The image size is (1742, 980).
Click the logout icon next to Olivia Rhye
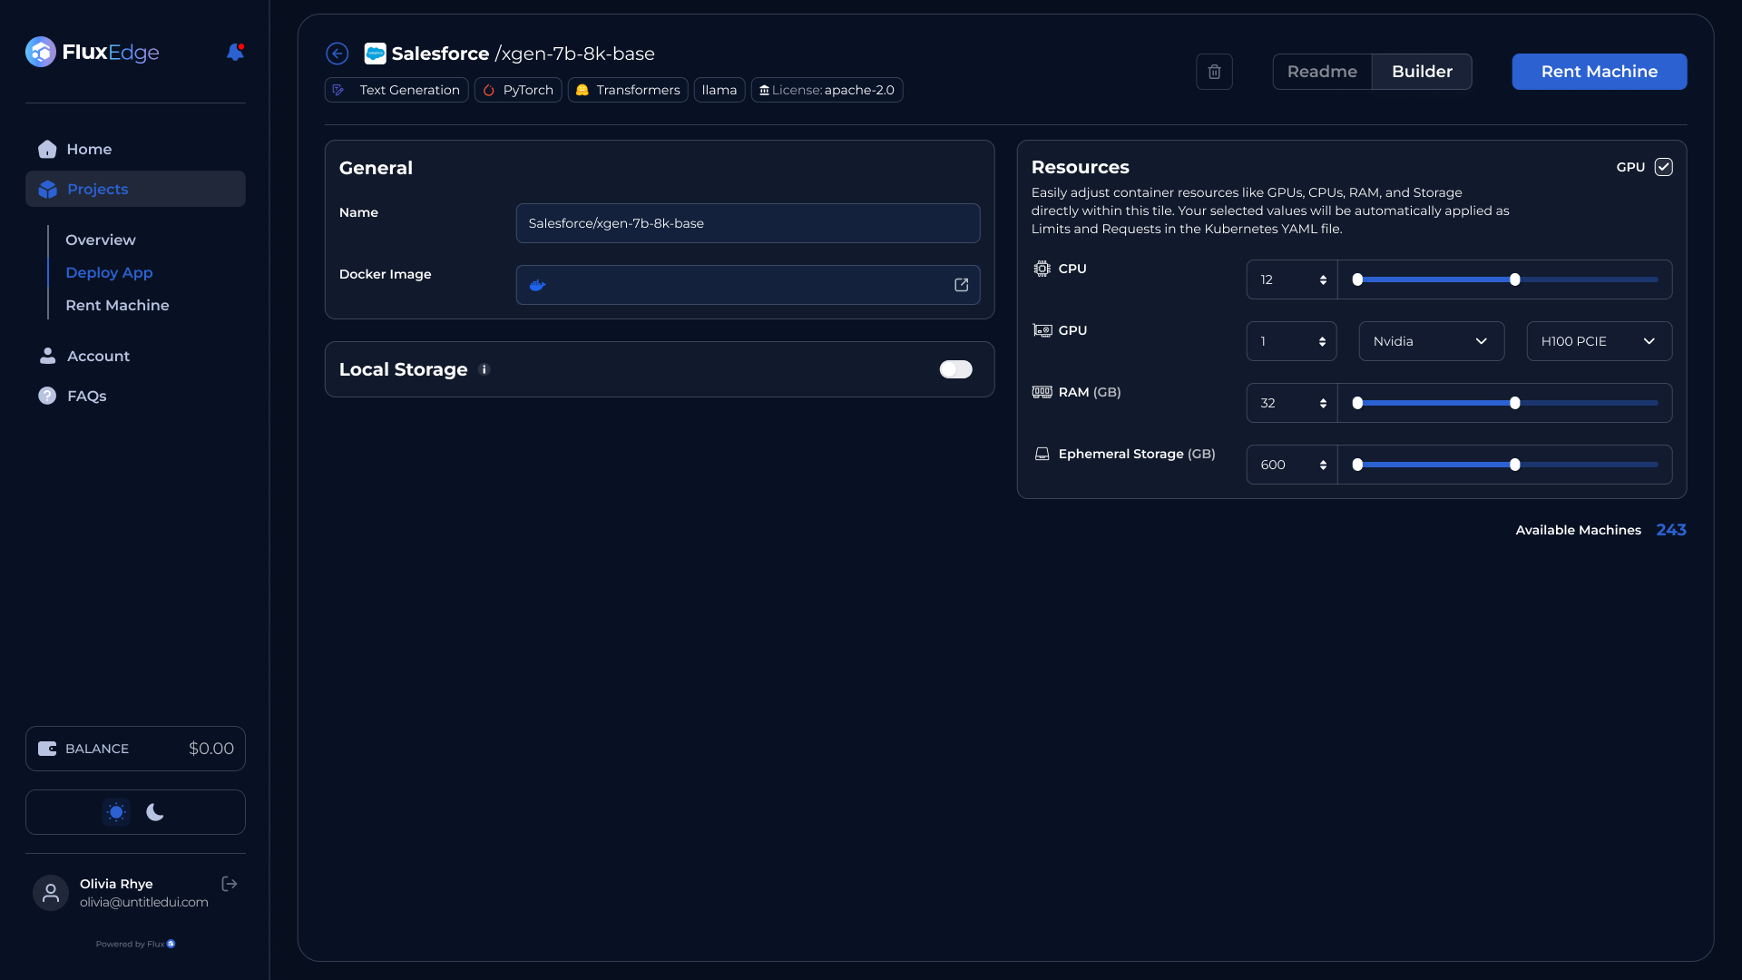230,884
